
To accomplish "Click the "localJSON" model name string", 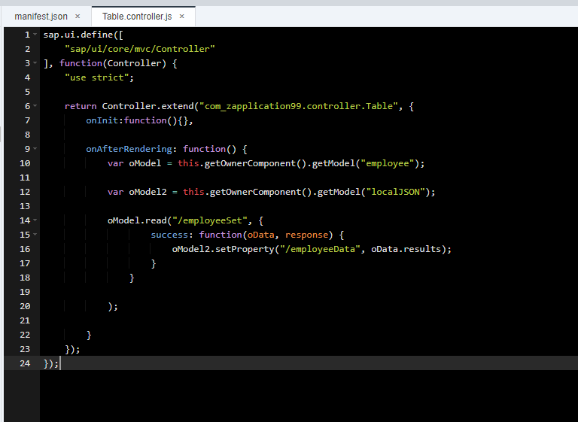I will point(396,192).
